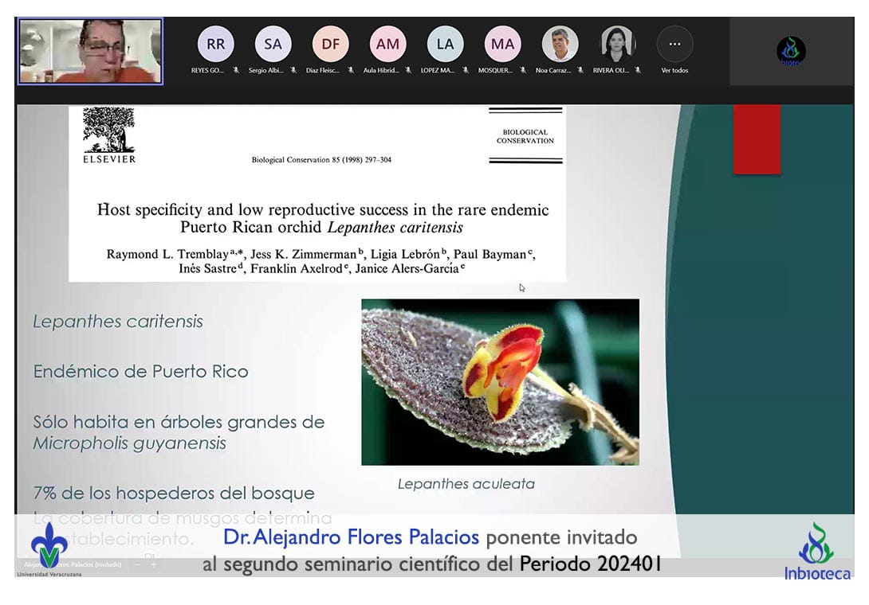Image resolution: width=869 pixels, height=605 pixels.
Task: Click the zoom in plus control
Action: (154, 564)
